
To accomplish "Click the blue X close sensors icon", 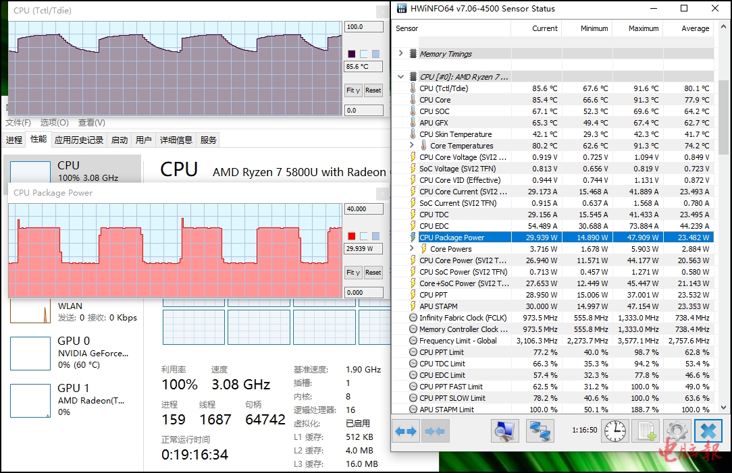I will coord(708,431).
